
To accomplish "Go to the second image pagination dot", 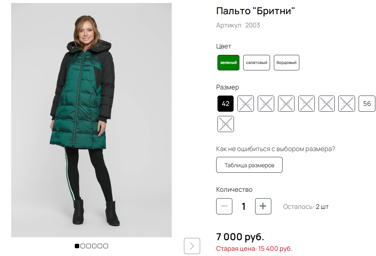I will (x=83, y=246).
